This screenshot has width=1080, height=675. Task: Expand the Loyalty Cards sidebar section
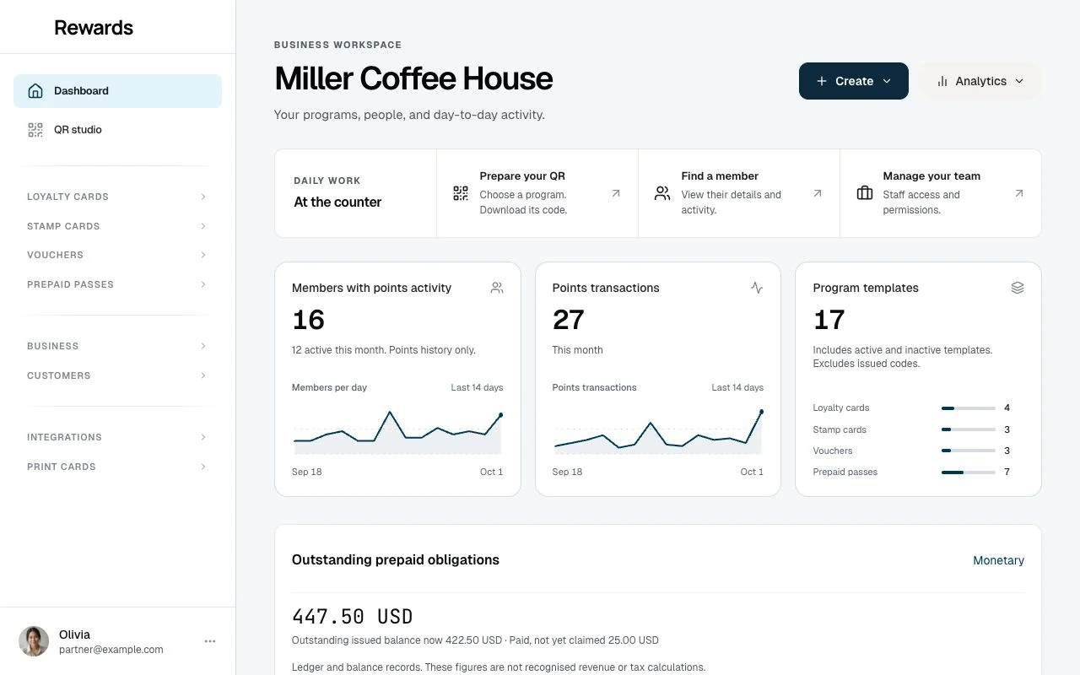[117, 197]
